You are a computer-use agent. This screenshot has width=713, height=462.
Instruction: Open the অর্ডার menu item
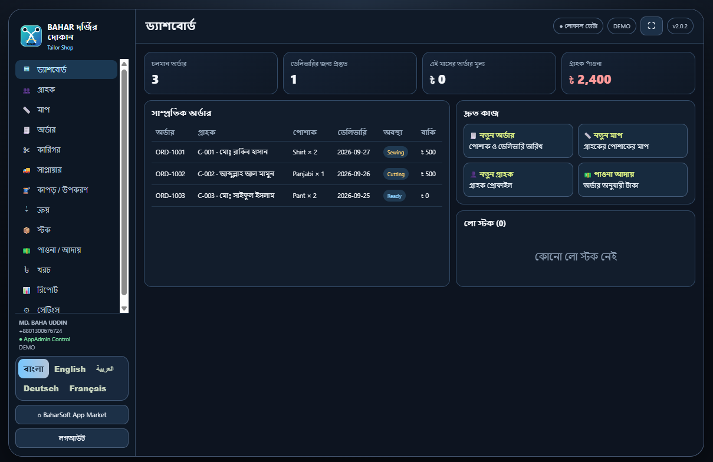pos(66,130)
